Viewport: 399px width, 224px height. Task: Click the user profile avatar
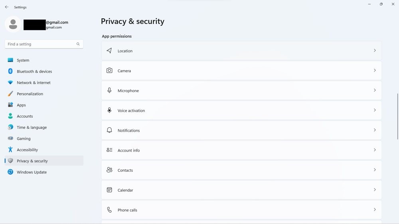13,24
